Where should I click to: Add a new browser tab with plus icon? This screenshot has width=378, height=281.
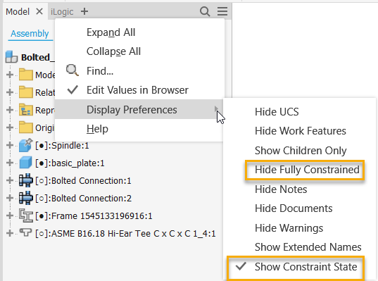point(84,11)
